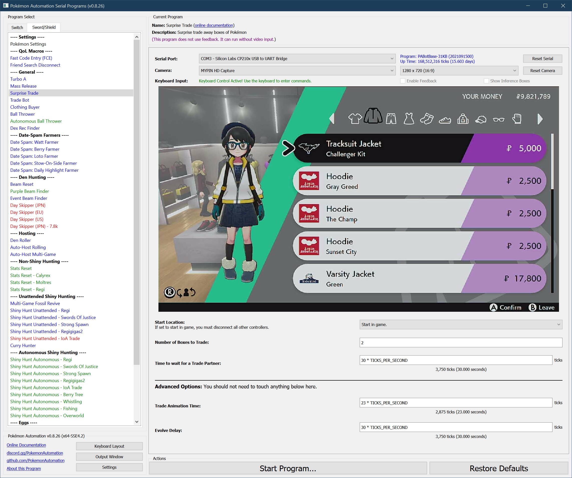Click the program list vertical scrollbar
Image resolution: width=572 pixels, height=478 pixels.
coord(137,202)
